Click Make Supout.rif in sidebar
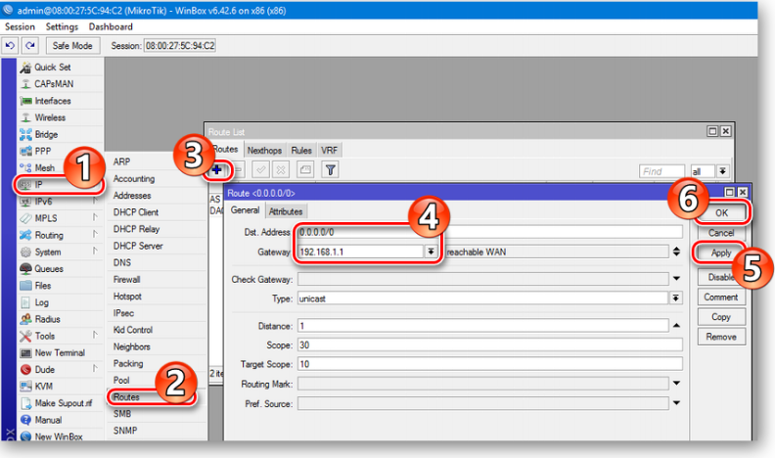Viewport: 775px width, 458px height. (61, 403)
